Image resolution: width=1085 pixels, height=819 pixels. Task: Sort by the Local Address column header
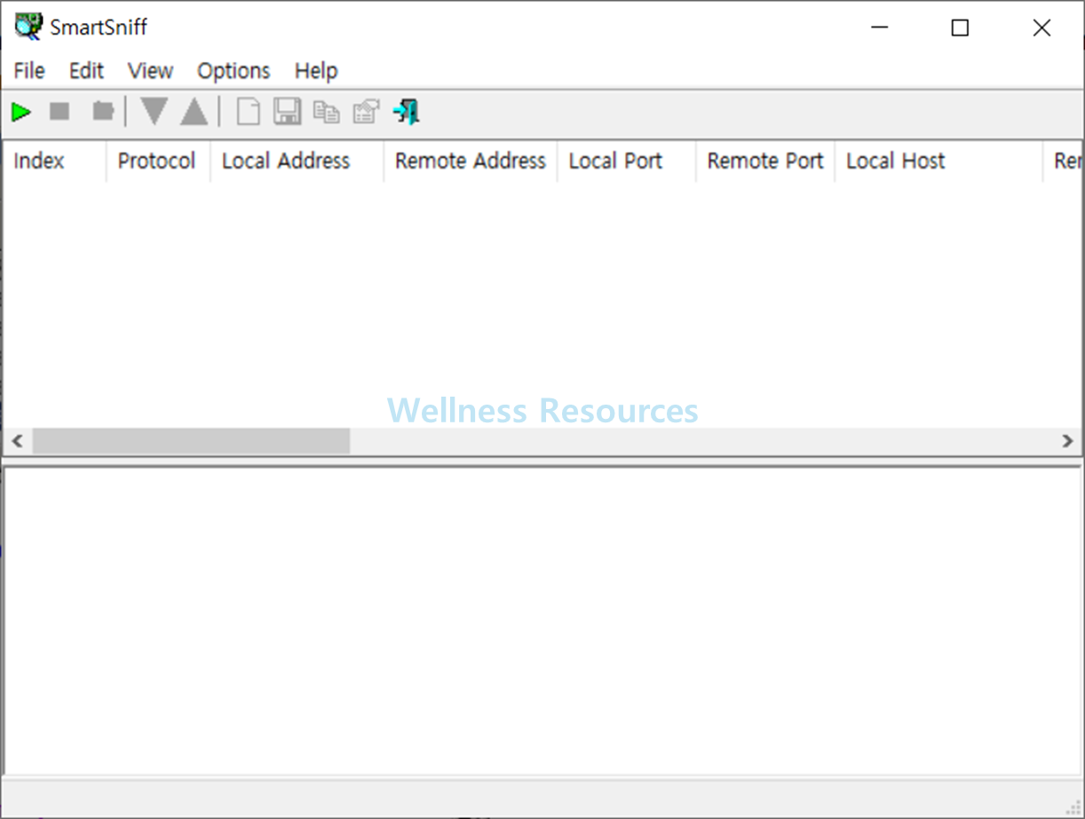pos(297,161)
